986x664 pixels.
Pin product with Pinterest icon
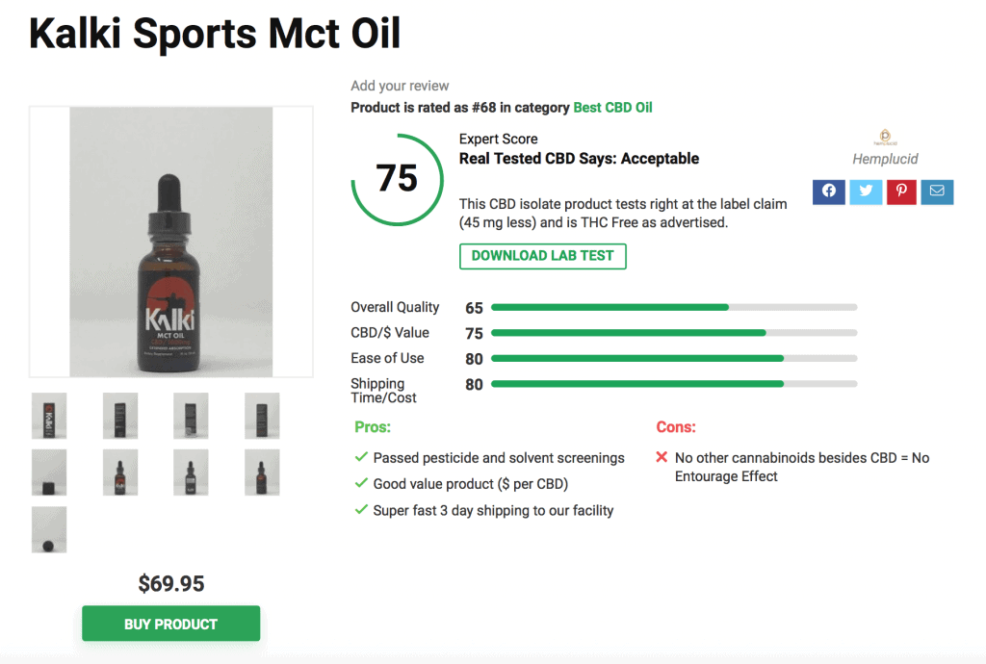pyautogui.click(x=900, y=192)
